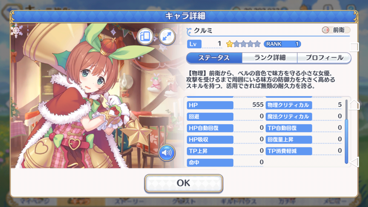
Task: Click the Lv level label
Action: 194,44
